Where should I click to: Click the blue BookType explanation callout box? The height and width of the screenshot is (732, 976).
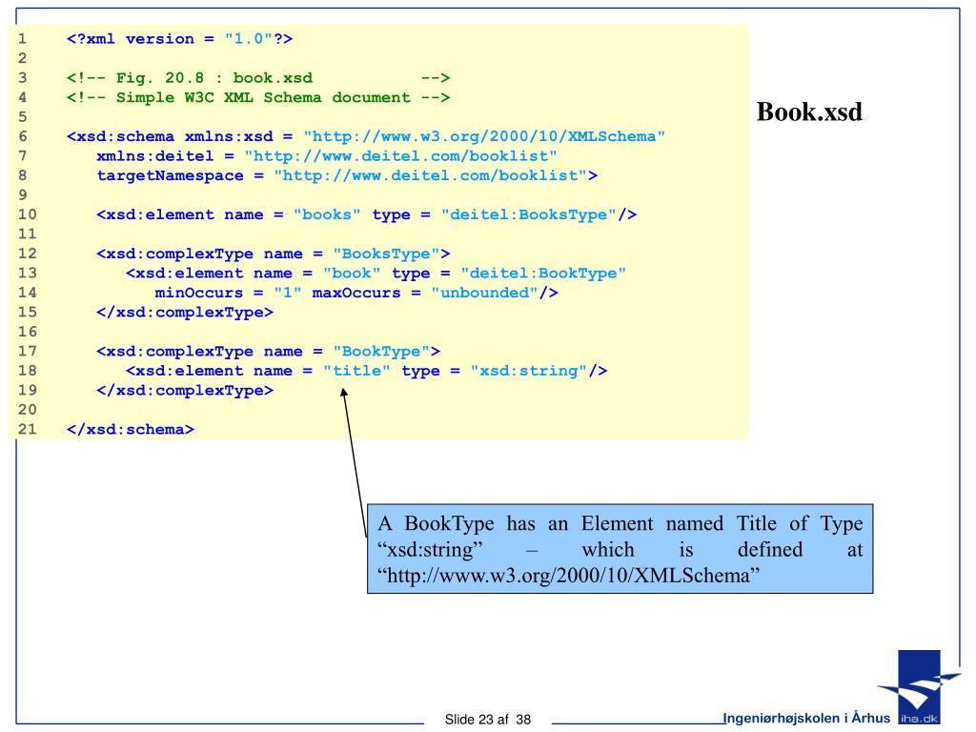620,548
